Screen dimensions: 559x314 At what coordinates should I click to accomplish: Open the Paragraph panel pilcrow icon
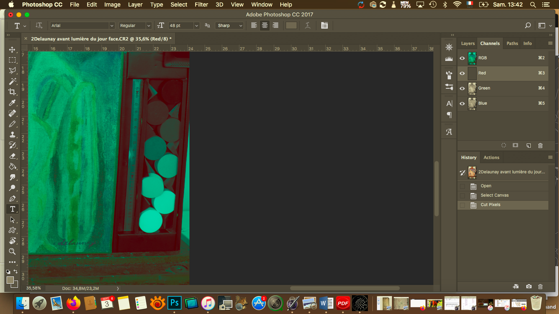[449, 115]
